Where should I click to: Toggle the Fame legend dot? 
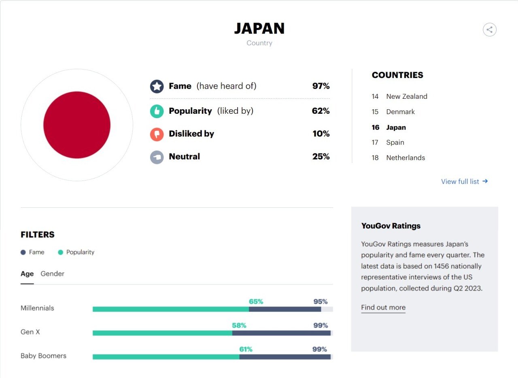23,253
